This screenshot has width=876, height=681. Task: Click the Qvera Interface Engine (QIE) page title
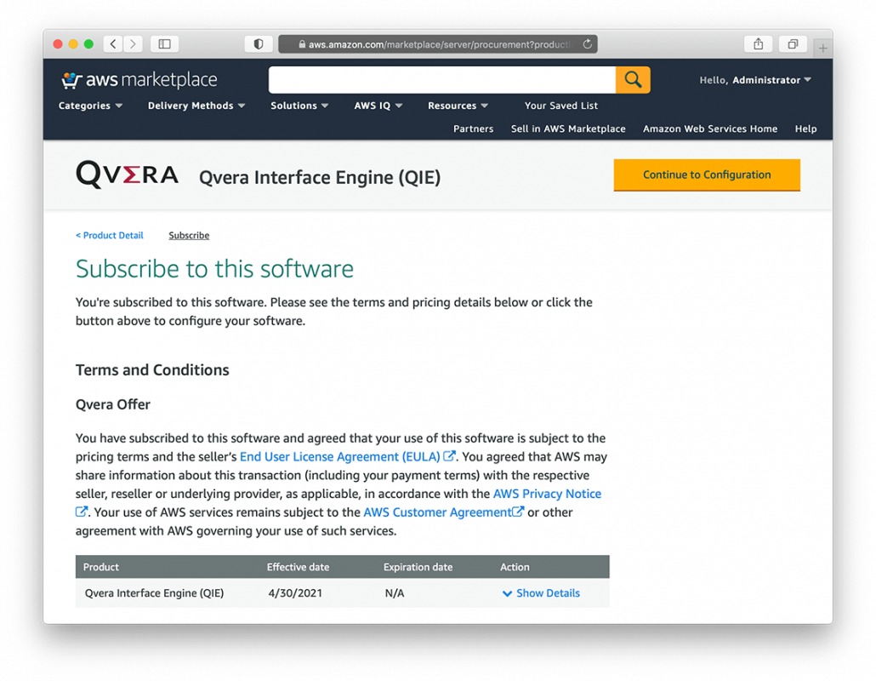[320, 177]
